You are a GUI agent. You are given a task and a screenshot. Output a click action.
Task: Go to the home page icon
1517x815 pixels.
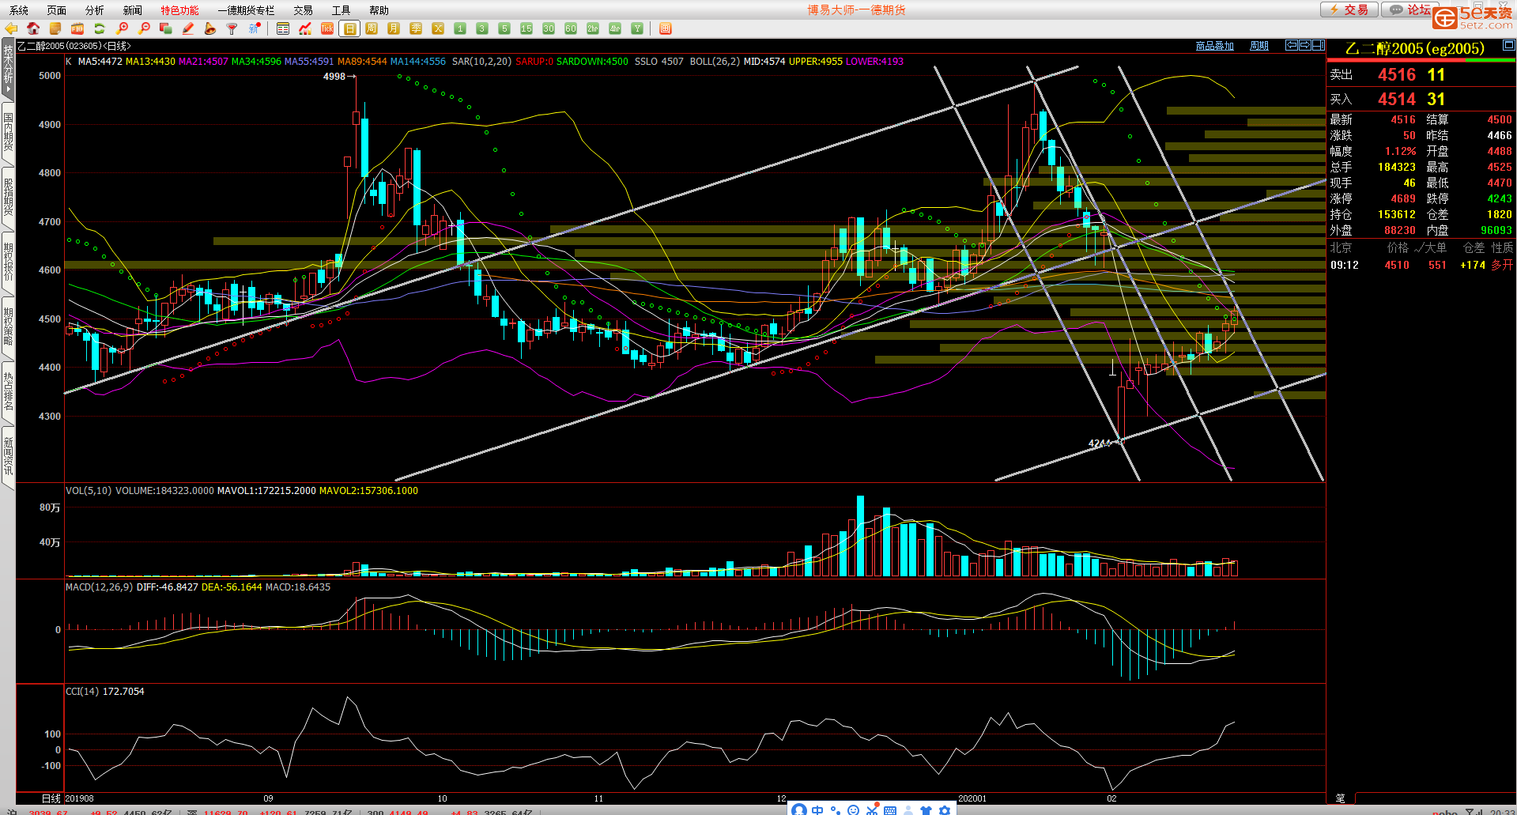(33, 28)
